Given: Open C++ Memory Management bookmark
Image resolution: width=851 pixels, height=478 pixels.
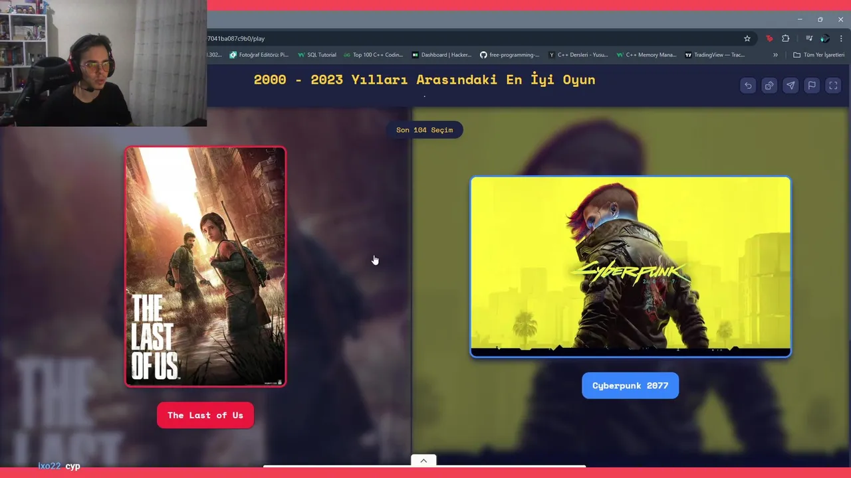Looking at the screenshot, I should (646, 55).
